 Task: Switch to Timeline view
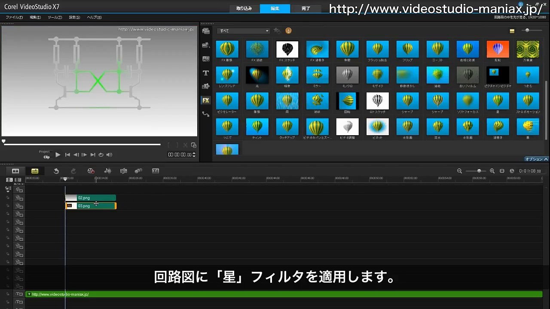[x=35, y=171]
